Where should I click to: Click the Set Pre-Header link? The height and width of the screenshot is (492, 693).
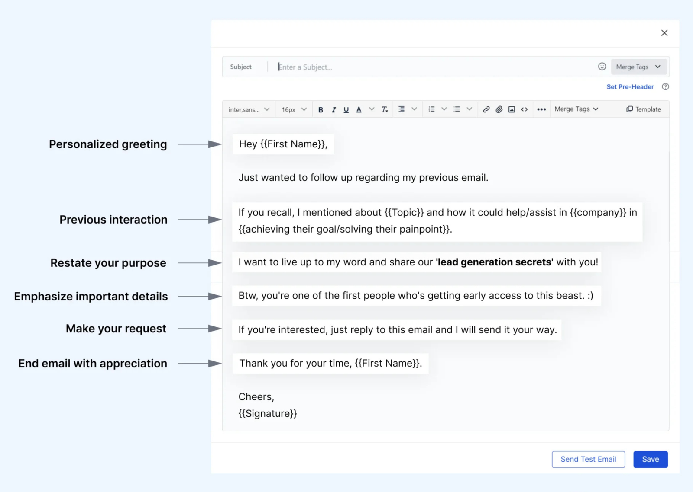click(630, 87)
